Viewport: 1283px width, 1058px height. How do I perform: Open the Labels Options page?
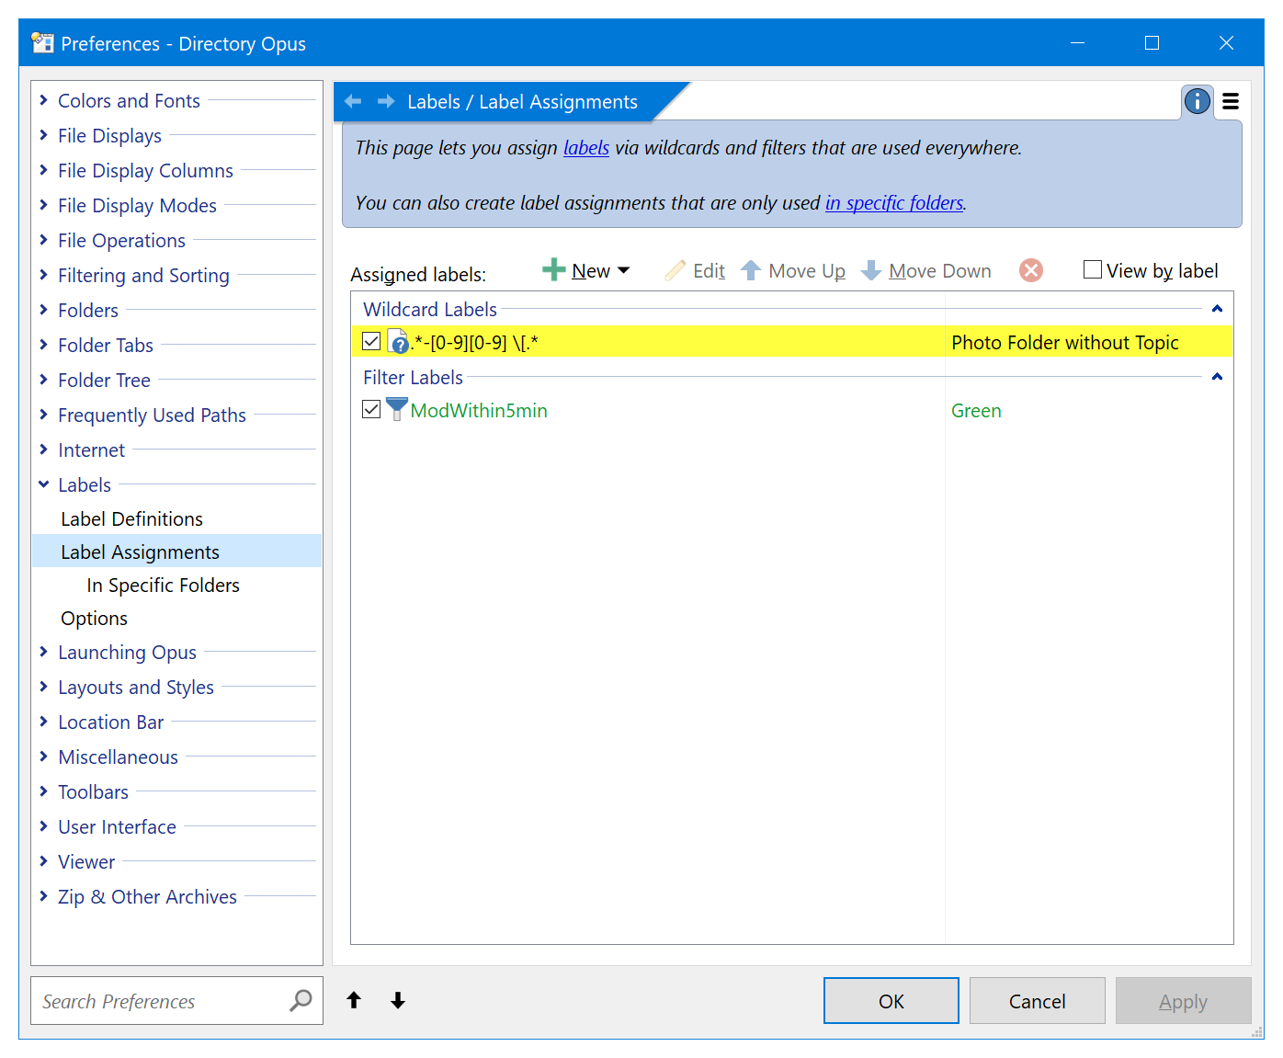[x=94, y=618]
